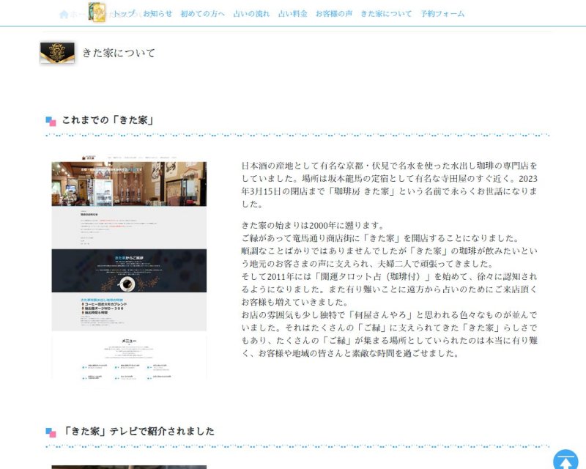586x469 pixels.
Task: Click the site logo in the navigation bar
Action: (x=97, y=12)
